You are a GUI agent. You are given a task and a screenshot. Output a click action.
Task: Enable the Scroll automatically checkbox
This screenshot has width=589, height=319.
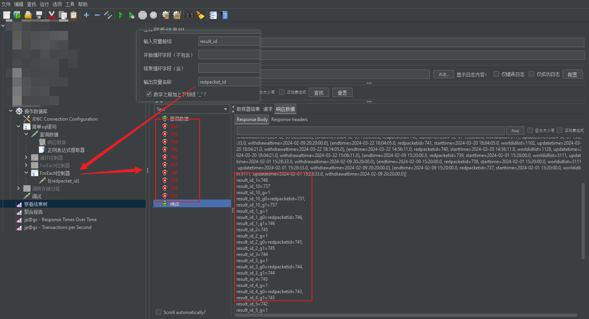click(158, 312)
